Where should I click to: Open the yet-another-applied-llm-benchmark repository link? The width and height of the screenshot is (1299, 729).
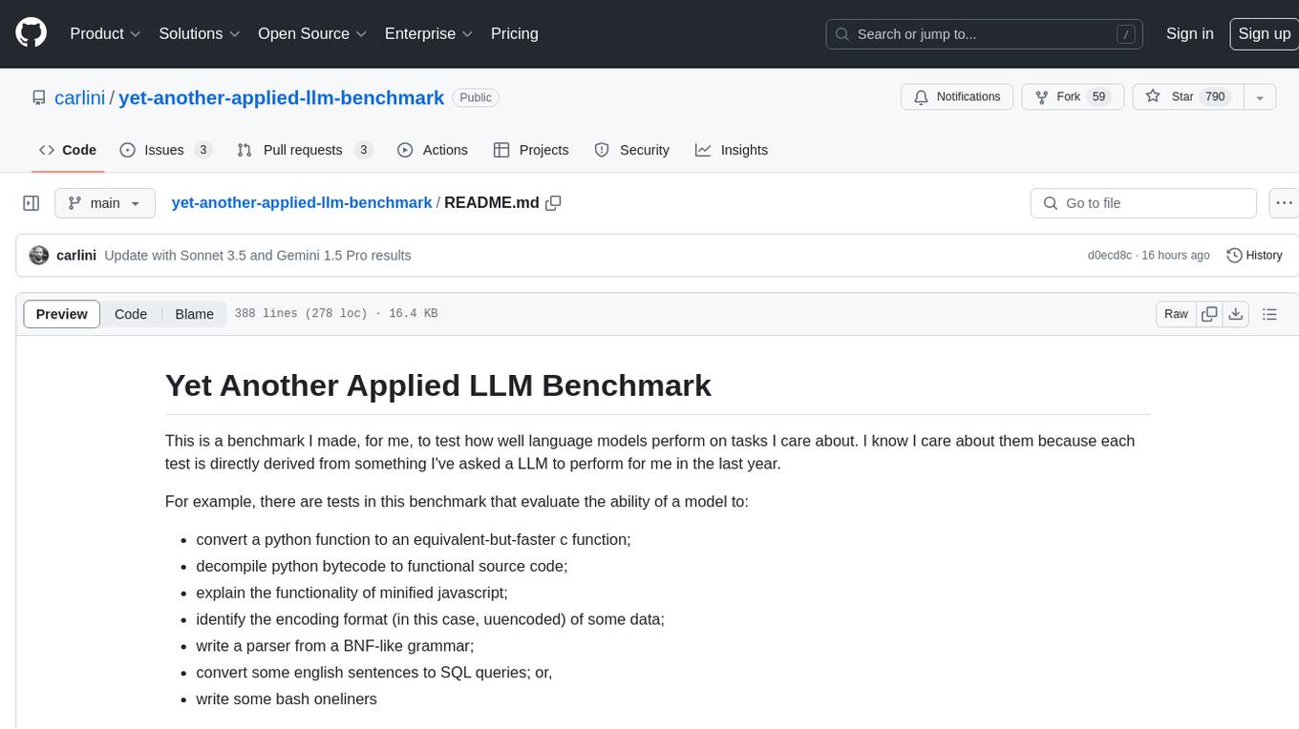point(281,97)
